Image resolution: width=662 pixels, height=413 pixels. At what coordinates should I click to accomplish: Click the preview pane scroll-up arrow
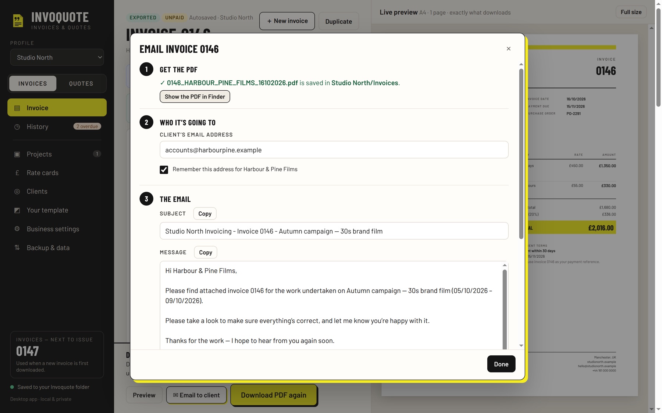pos(651,28)
